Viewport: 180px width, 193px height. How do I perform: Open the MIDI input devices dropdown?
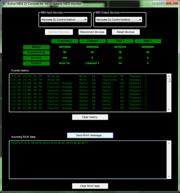point(64,20)
